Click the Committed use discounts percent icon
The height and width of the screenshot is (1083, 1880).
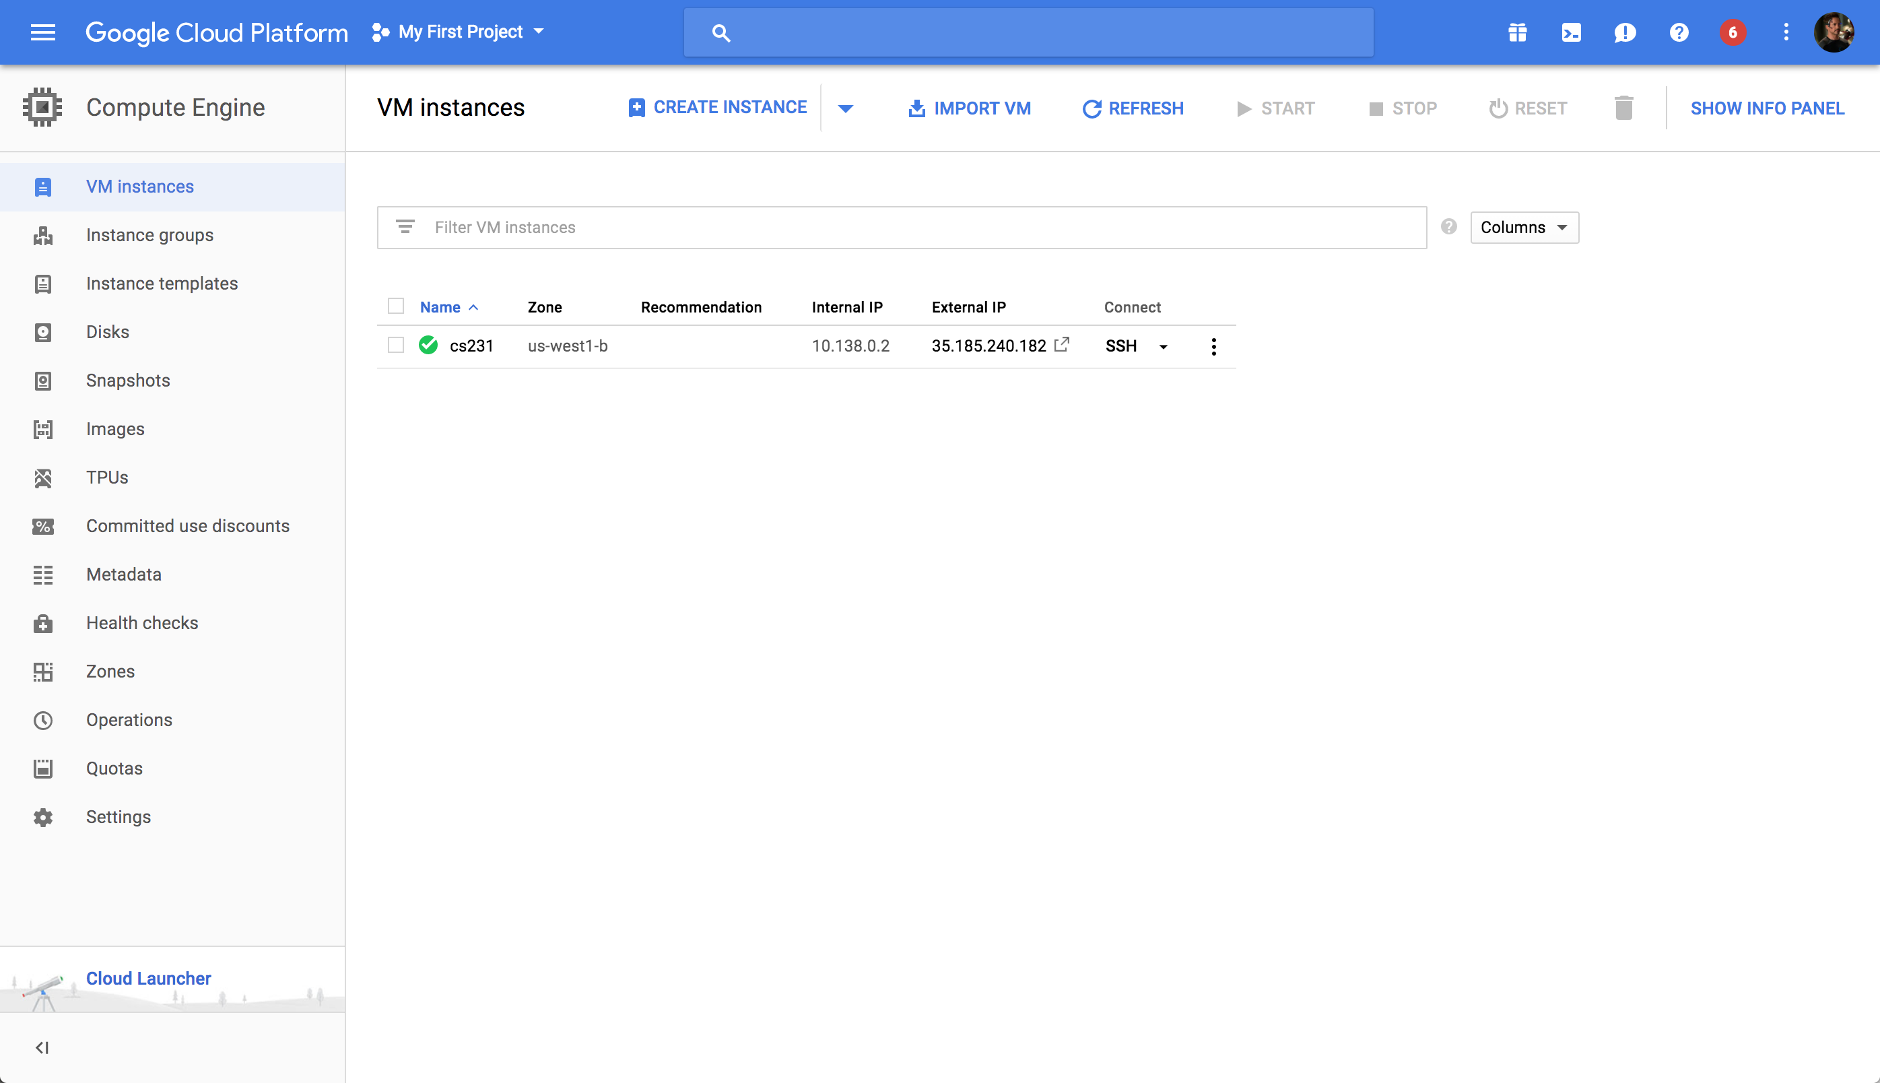click(43, 527)
